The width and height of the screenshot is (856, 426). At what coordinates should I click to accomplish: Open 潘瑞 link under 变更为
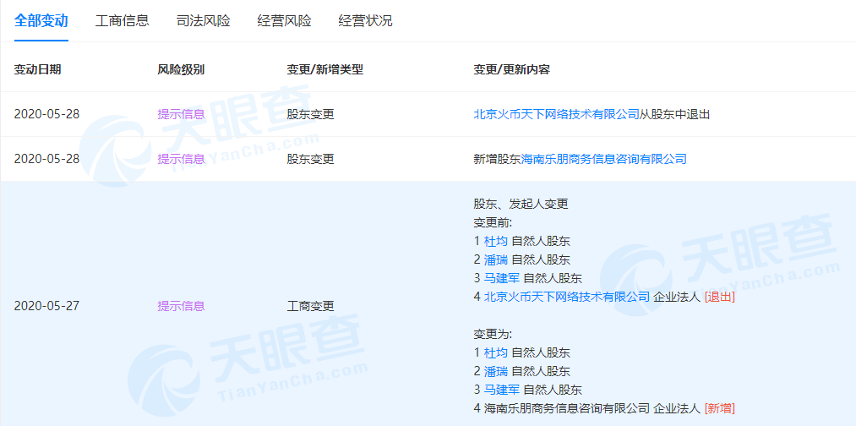click(x=496, y=371)
